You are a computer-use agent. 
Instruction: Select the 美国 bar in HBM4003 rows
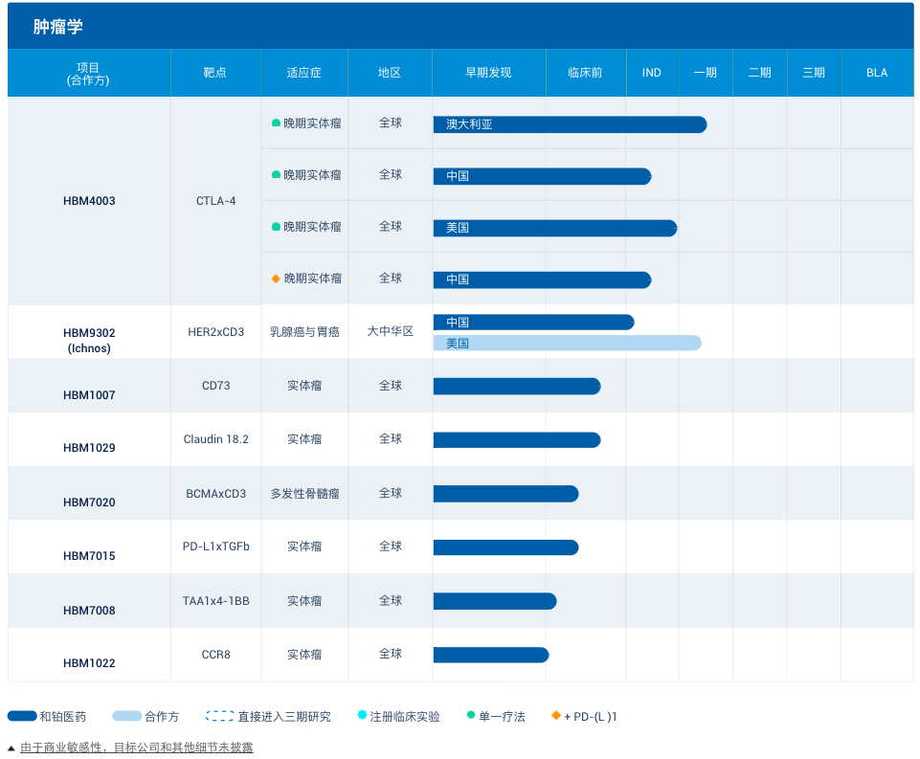click(555, 228)
